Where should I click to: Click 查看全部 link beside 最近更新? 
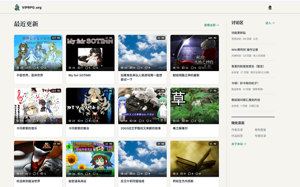211,25
